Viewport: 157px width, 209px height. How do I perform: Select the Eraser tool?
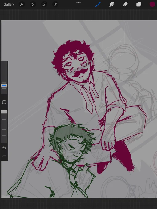click(x=125, y=4)
